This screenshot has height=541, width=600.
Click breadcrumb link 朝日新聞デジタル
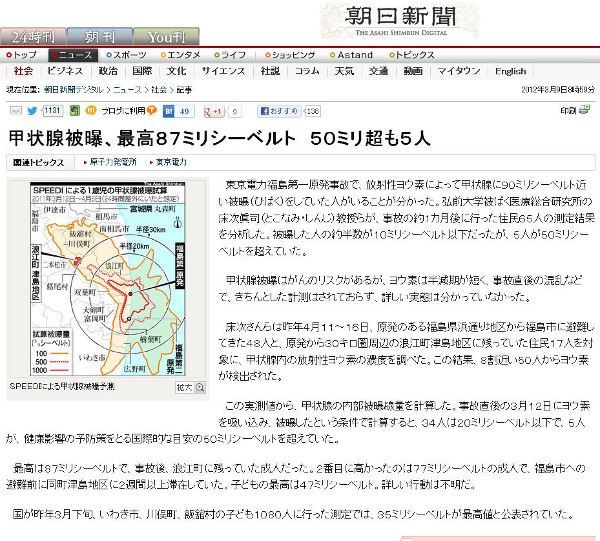click(74, 90)
